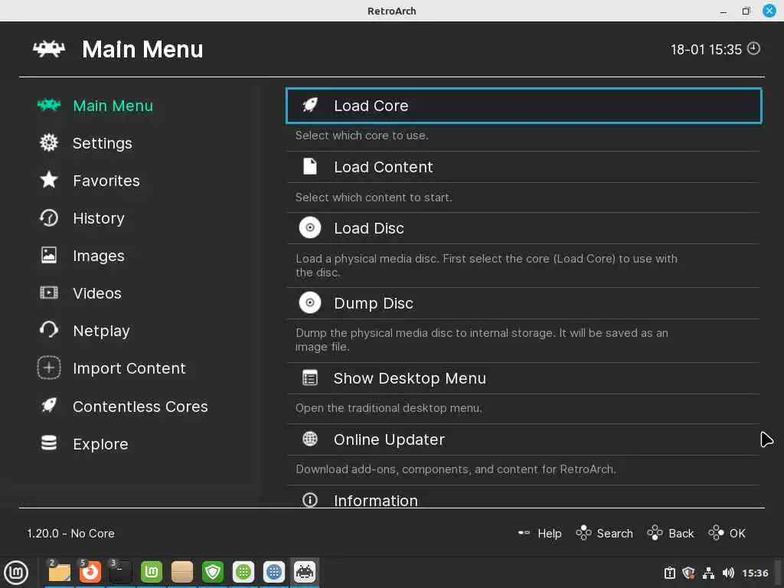Click the globe icon beside Online Updater
The image size is (784, 588).
coord(310,439)
